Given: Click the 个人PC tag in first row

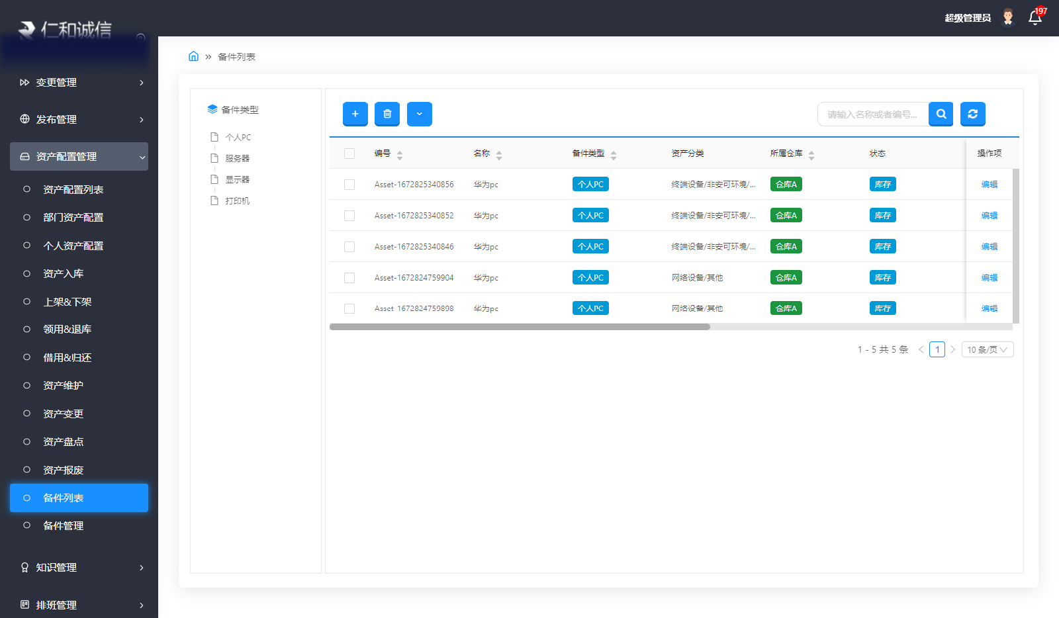Looking at the screenshot, I should pyautogui.click(x=590, y=185).
